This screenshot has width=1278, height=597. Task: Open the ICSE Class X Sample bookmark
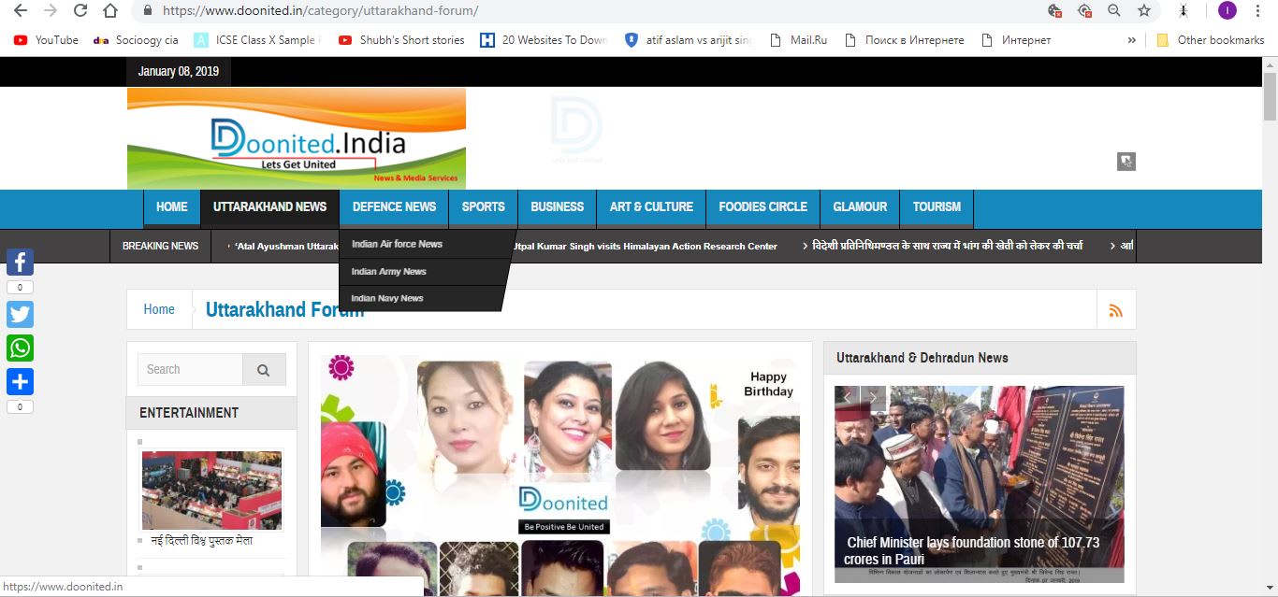257,40
